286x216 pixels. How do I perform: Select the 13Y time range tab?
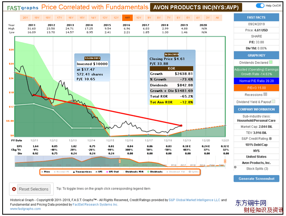[x=105, y=18]
